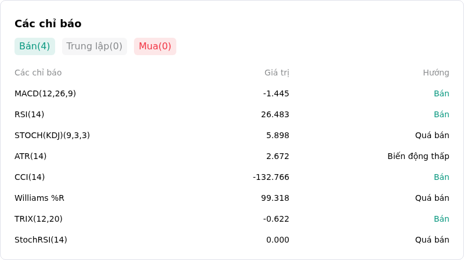Click the Các chỉ báo column header

point(38,73)
